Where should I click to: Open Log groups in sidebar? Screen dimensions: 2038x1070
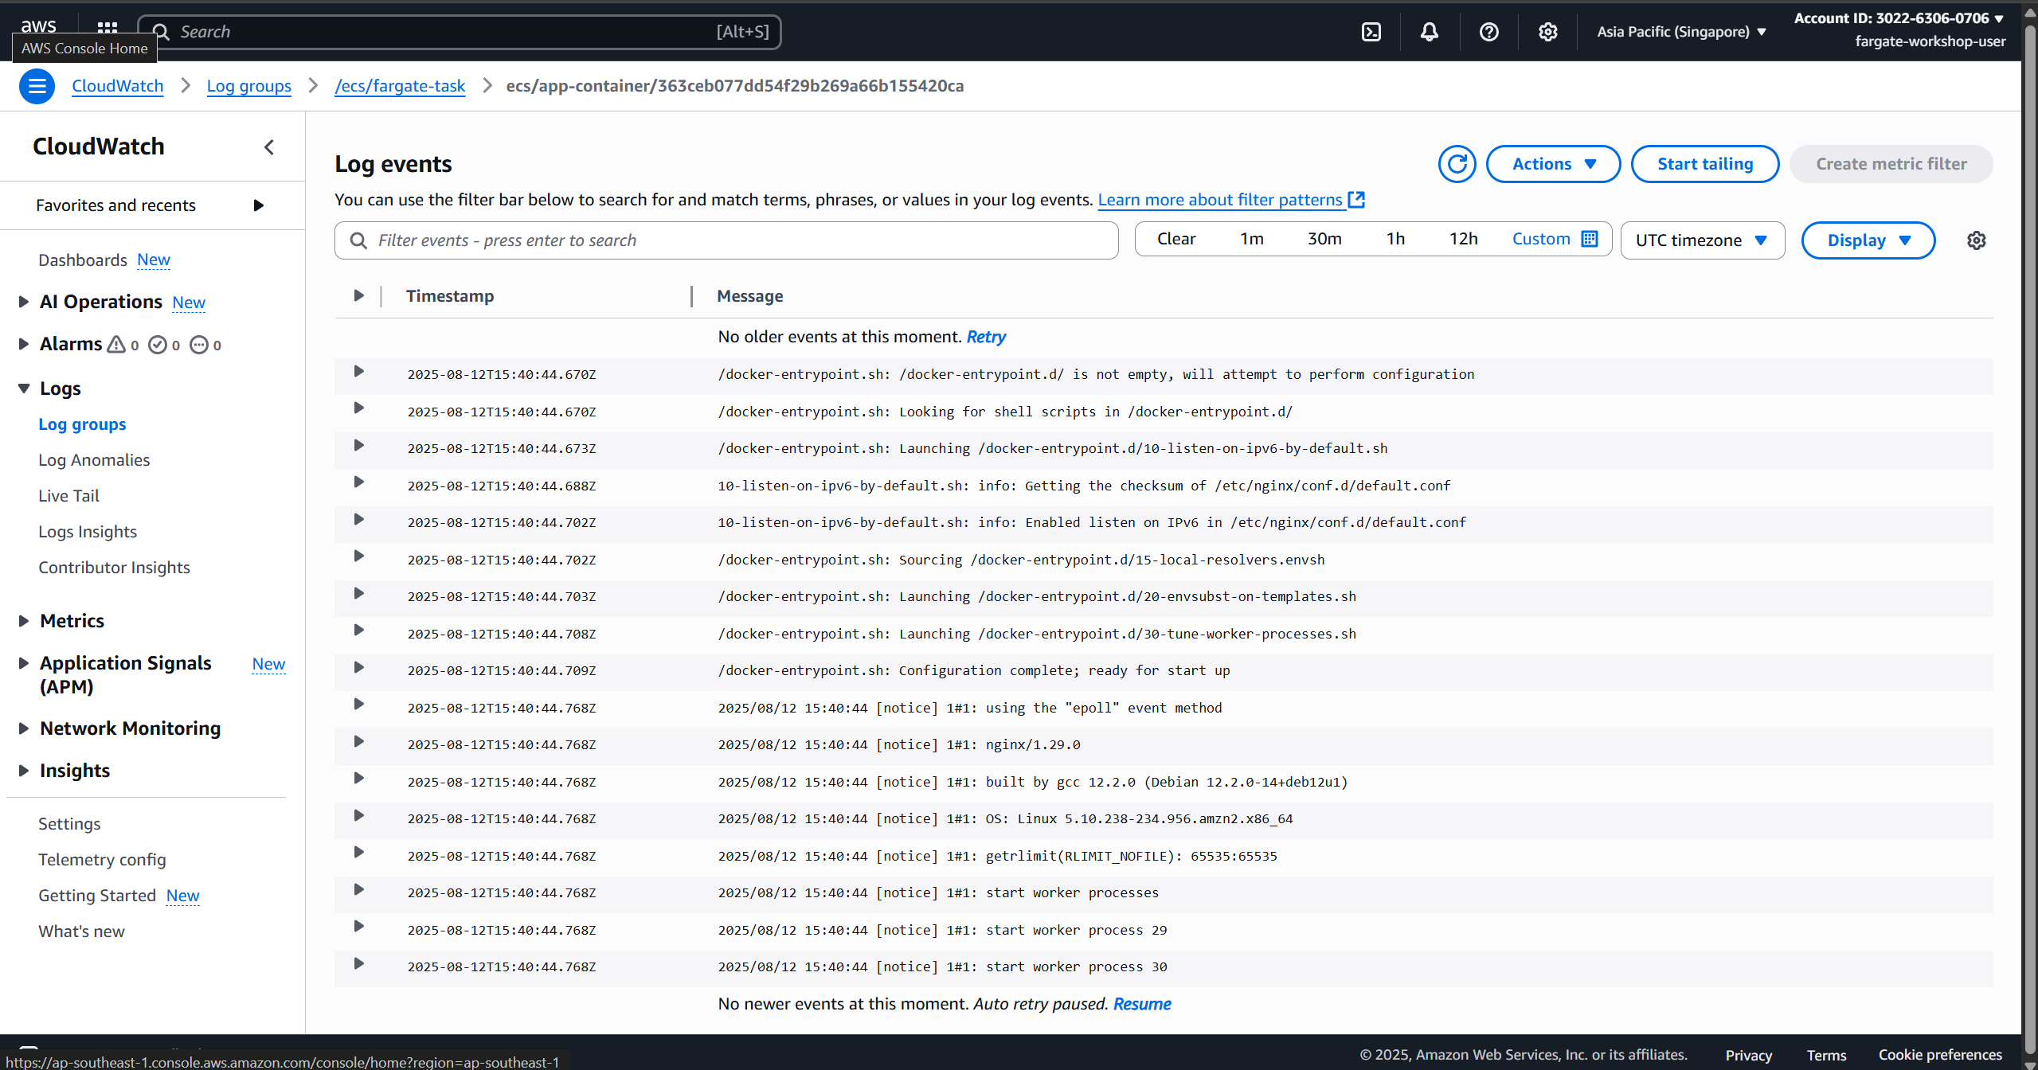(x=82, y=424)
